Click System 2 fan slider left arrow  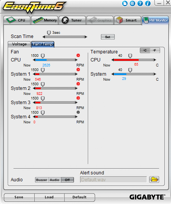point(34,88)
